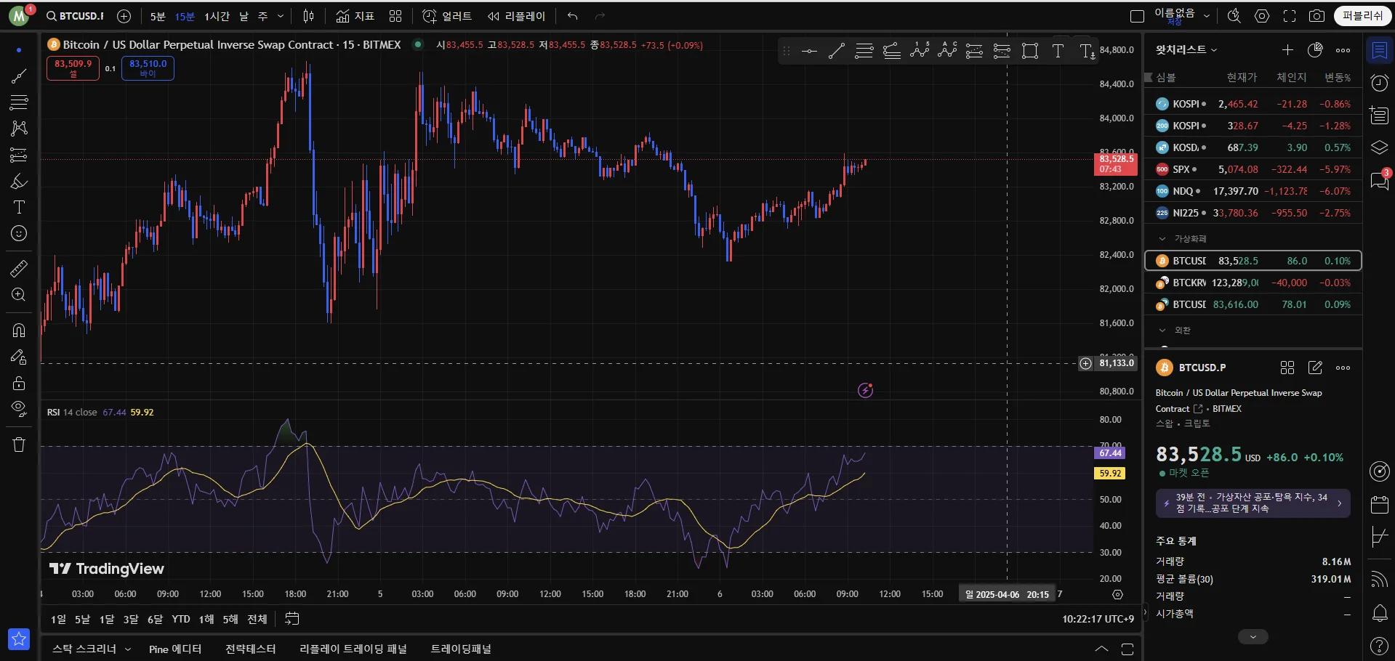Image resolution: width=1395 pixels, height=661 pixels.
Task: Activate the zoom-in tool
Action: pos(19,295)
